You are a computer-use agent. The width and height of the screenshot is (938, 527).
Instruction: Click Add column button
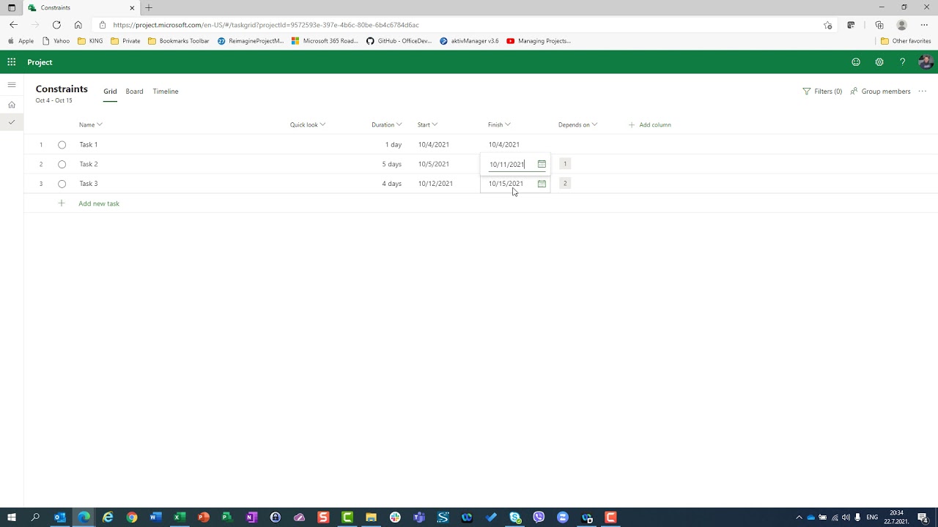(x=649, y=124)
